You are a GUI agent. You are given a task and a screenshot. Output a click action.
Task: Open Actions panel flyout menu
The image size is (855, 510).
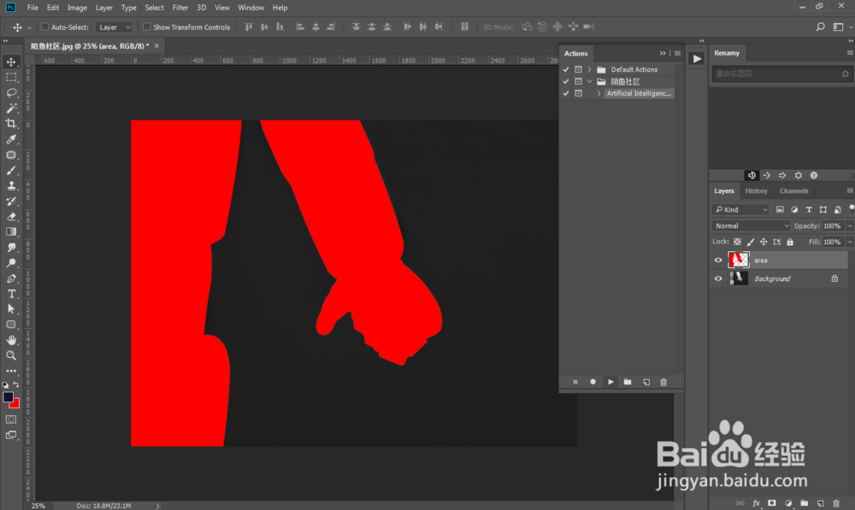click(678, 54)
